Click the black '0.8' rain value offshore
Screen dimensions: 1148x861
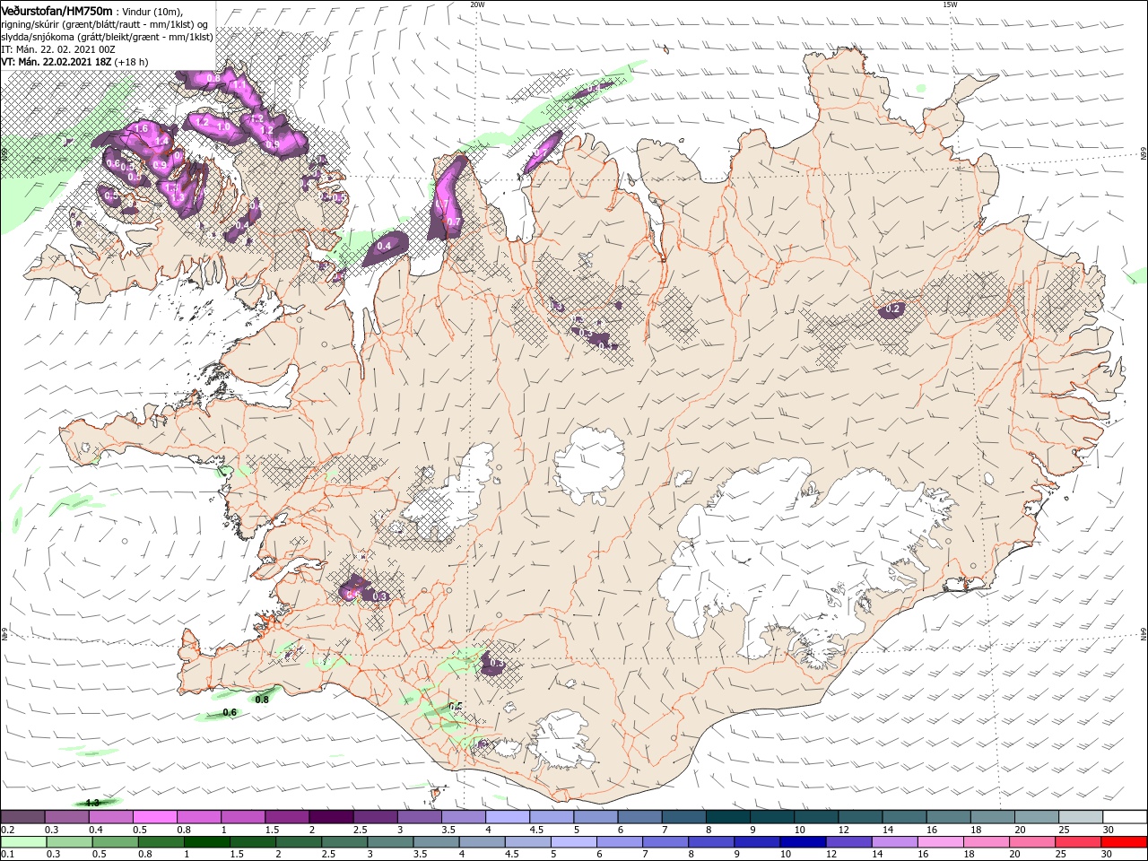[262, 700]
